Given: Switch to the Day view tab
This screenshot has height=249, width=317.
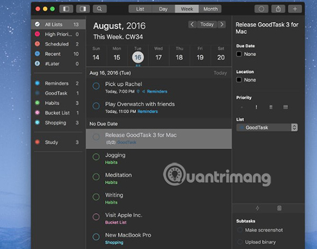Looking at the screenshot, I should (x=164, y=9).
